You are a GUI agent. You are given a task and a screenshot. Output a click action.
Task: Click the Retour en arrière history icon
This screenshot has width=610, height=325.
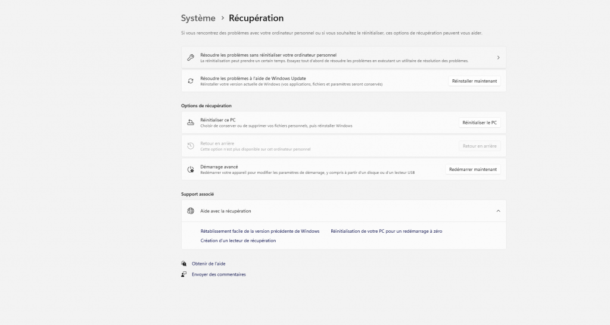[x=191, y=146]
